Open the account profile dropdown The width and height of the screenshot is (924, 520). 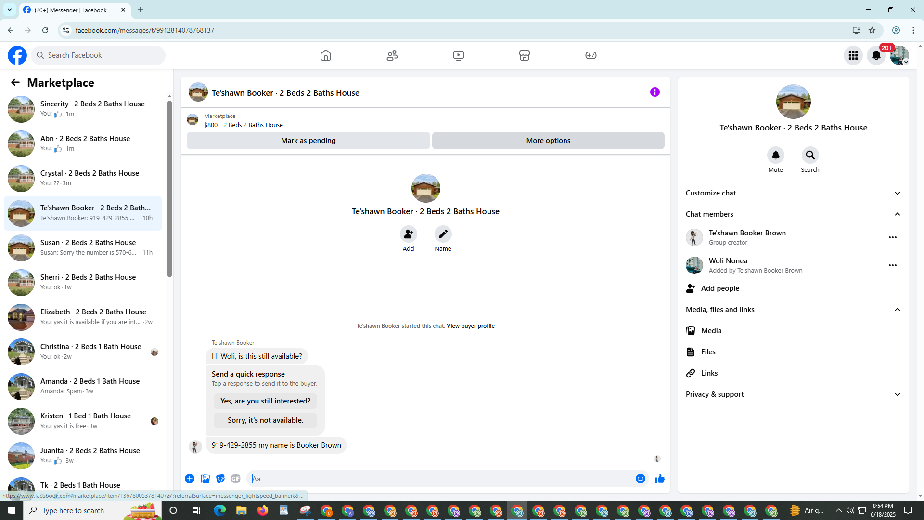(899, 55)
